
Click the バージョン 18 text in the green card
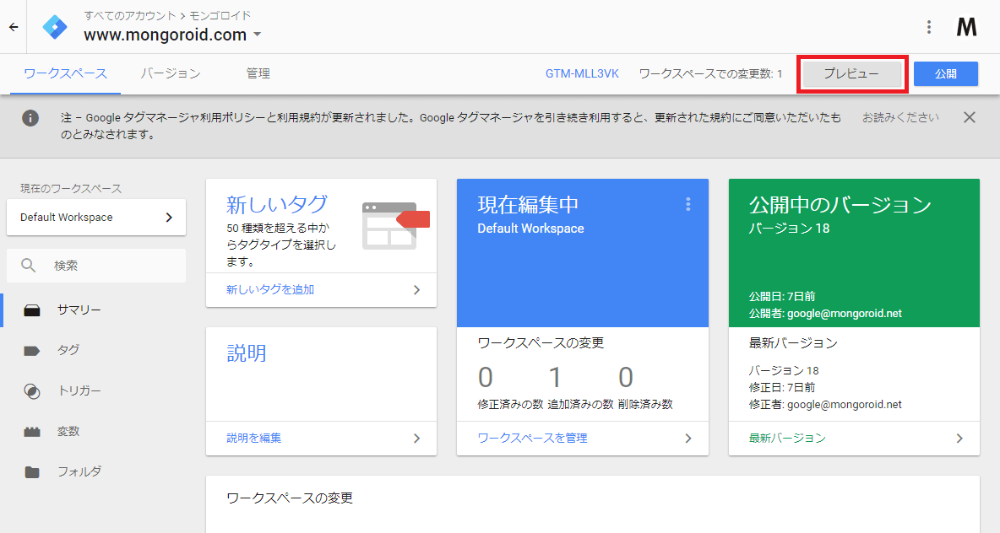pyautogui.click(x=789, y=228)
